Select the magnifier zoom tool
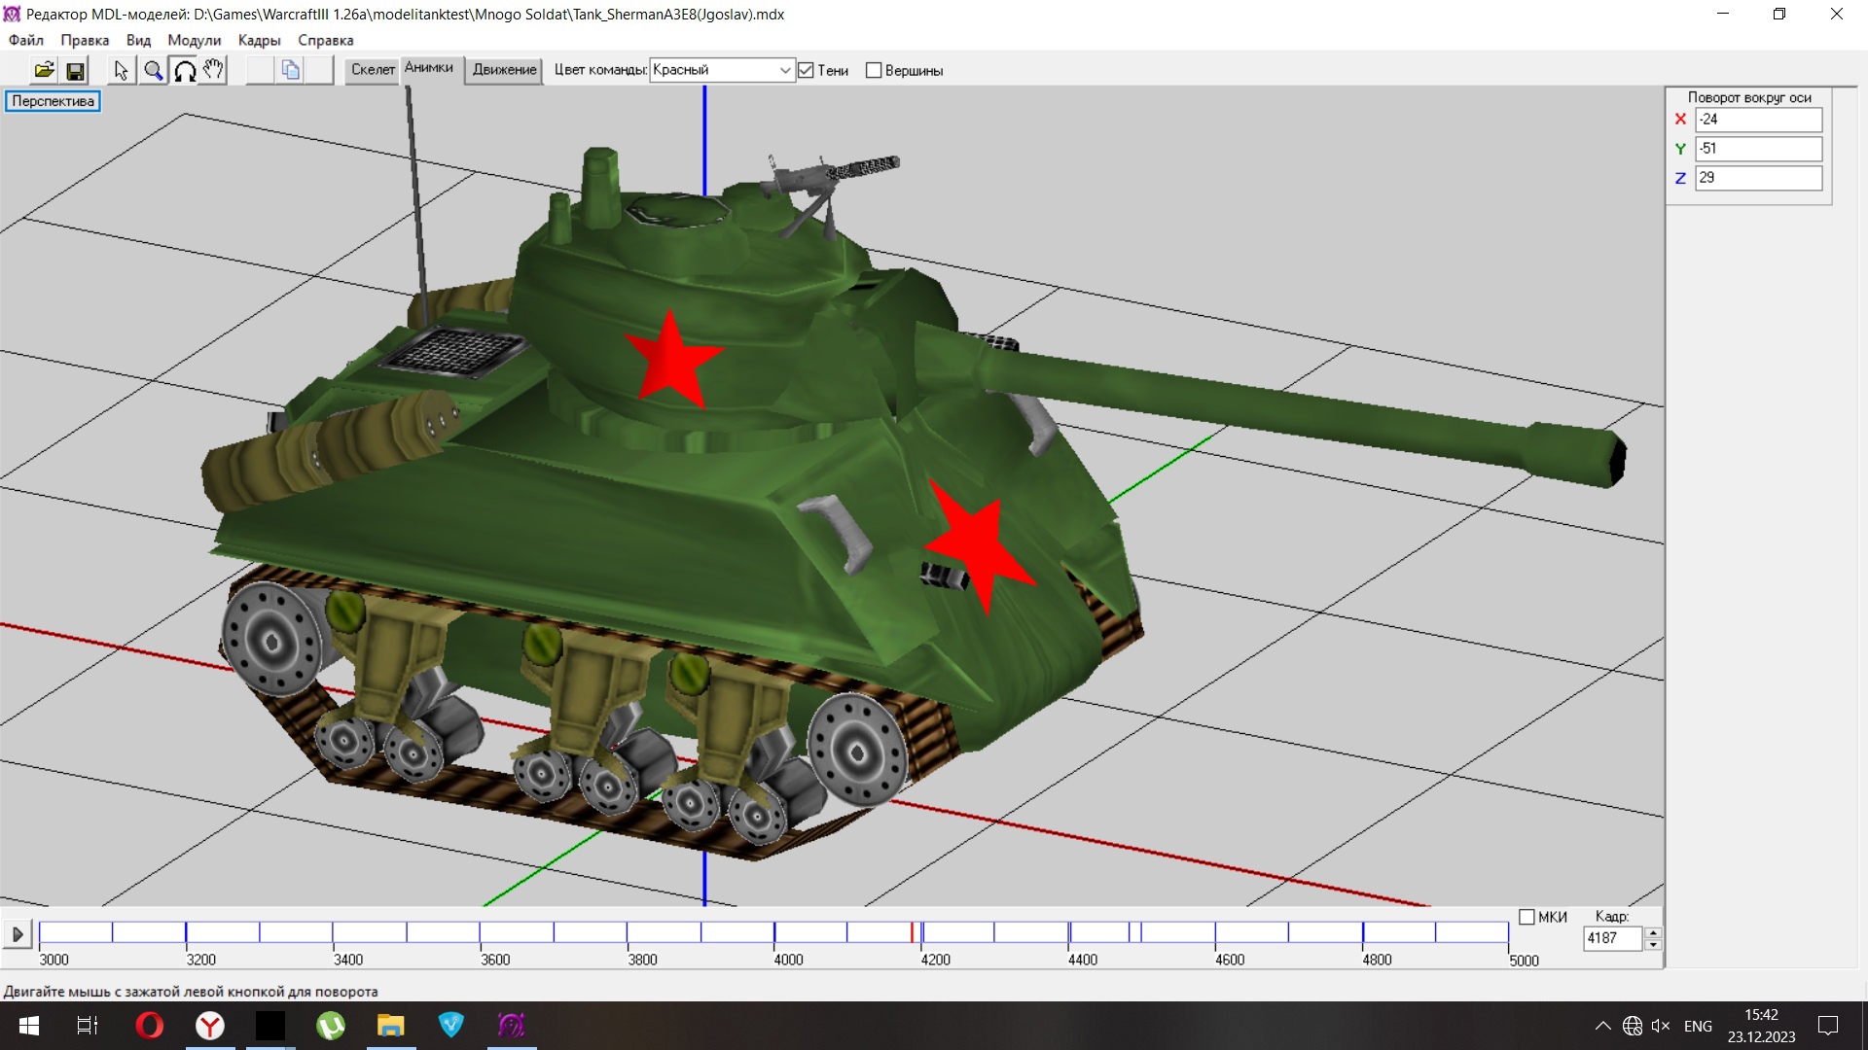The width and height of the screenshot is (1868, 1050). coord(153,70)
